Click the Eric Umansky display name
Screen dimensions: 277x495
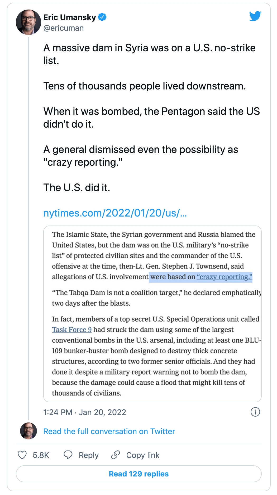70,17
